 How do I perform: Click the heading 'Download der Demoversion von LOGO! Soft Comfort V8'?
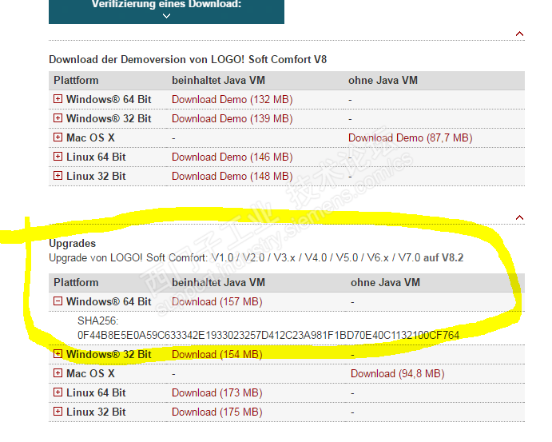(x=188, y=59)
